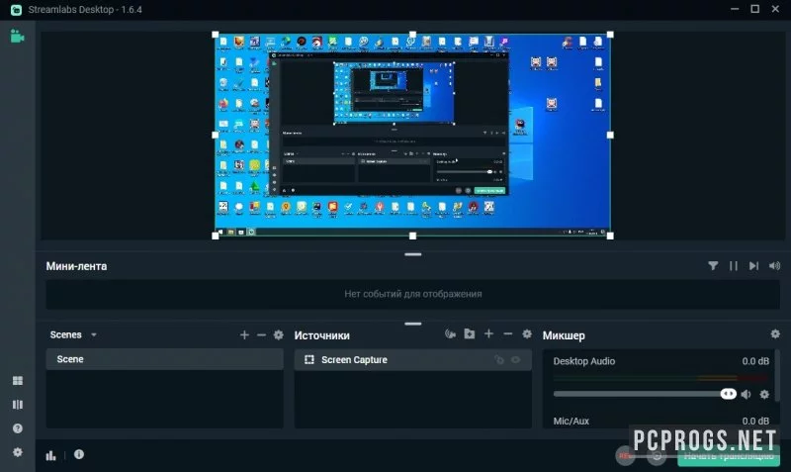This screenshot has width=791, height=472.
Task: Adjust the Desktop Audio volume slider
Action: pyautogui.click(x=645, y=394)
